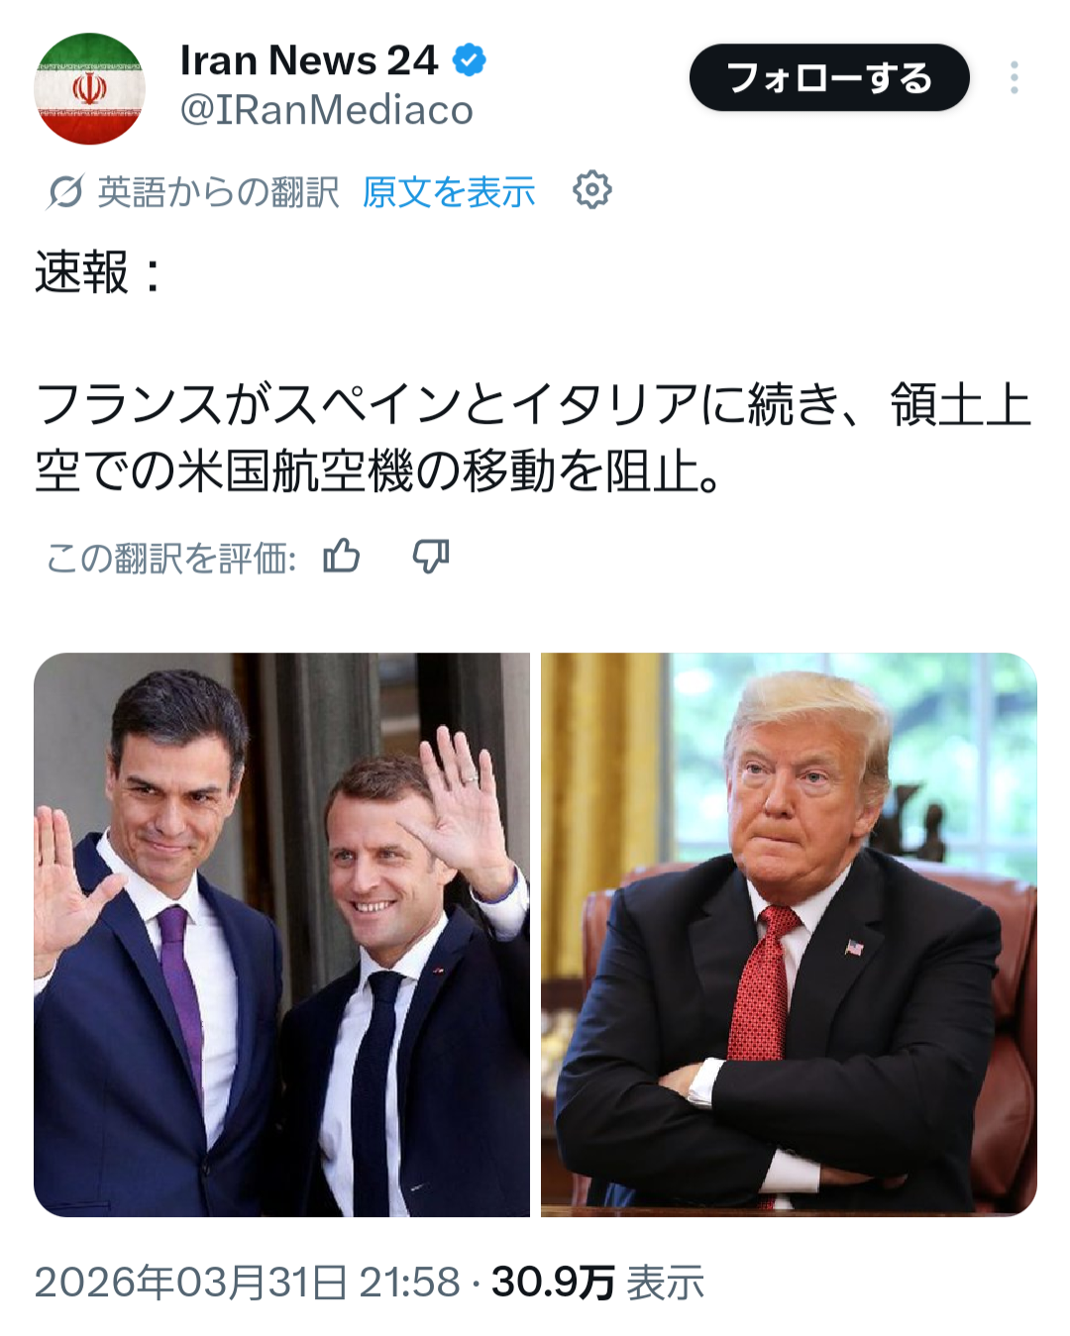
Task: Open the left photo of two men waving
Action: tap(281, 934)
